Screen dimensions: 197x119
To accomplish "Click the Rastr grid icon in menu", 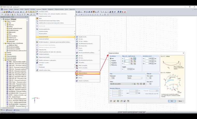I will tap(37, 18).
